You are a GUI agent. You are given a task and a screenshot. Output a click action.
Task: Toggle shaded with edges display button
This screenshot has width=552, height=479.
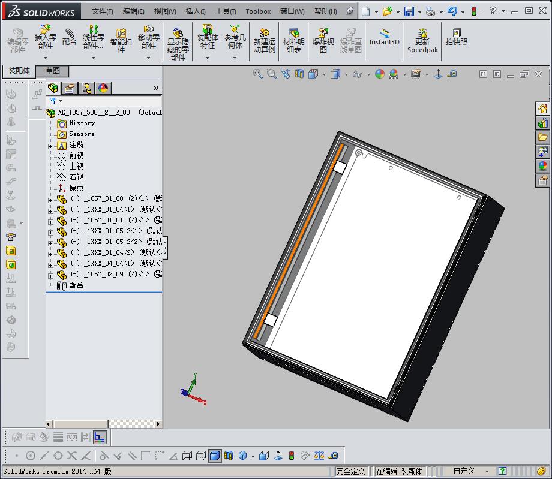(x=215, y=456)
